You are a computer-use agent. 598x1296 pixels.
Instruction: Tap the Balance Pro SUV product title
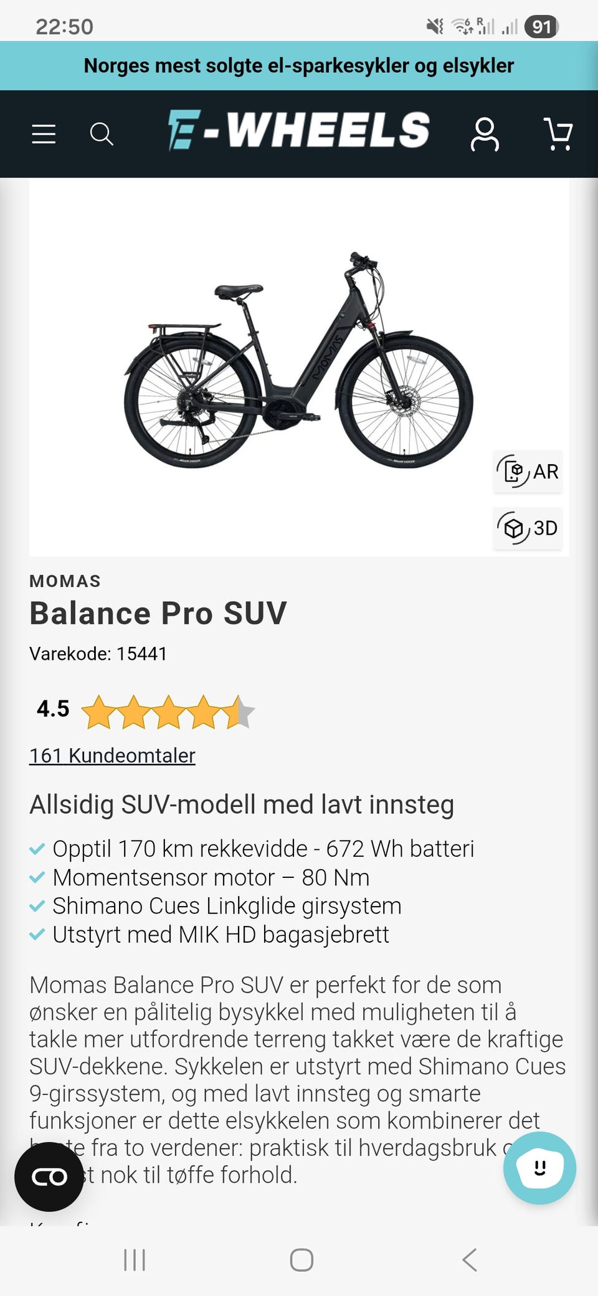tap(158, 613)
